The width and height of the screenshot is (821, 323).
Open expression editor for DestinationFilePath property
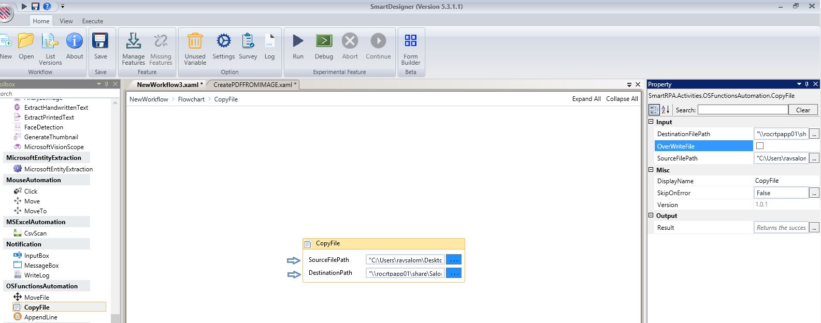pos(814,134)
